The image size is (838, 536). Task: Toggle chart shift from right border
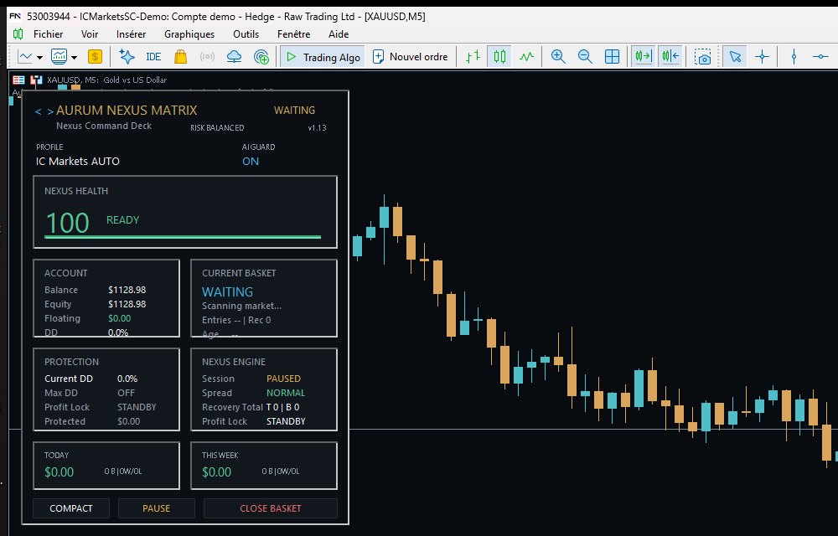670,57
